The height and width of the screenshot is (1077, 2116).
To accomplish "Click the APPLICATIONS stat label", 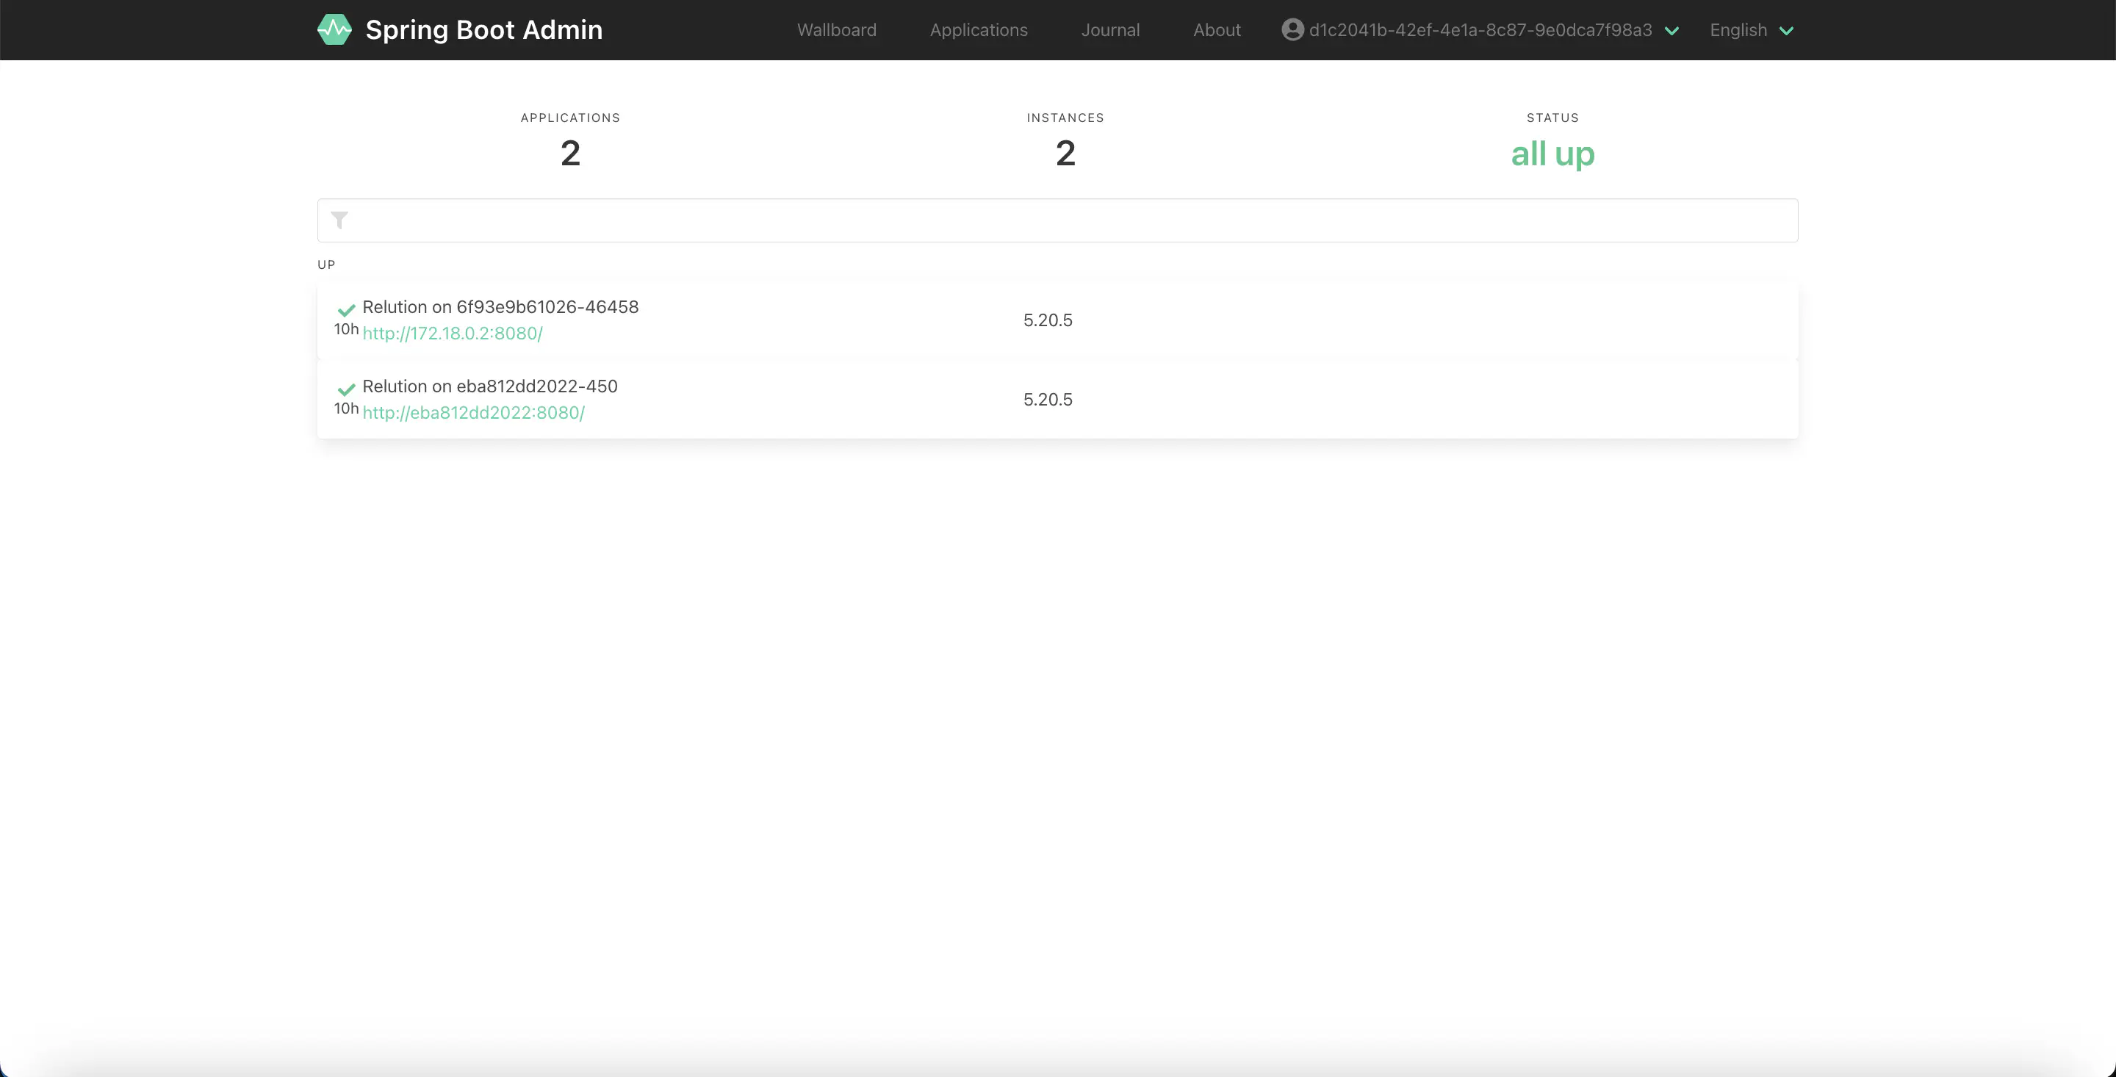I will click(570, 118).
